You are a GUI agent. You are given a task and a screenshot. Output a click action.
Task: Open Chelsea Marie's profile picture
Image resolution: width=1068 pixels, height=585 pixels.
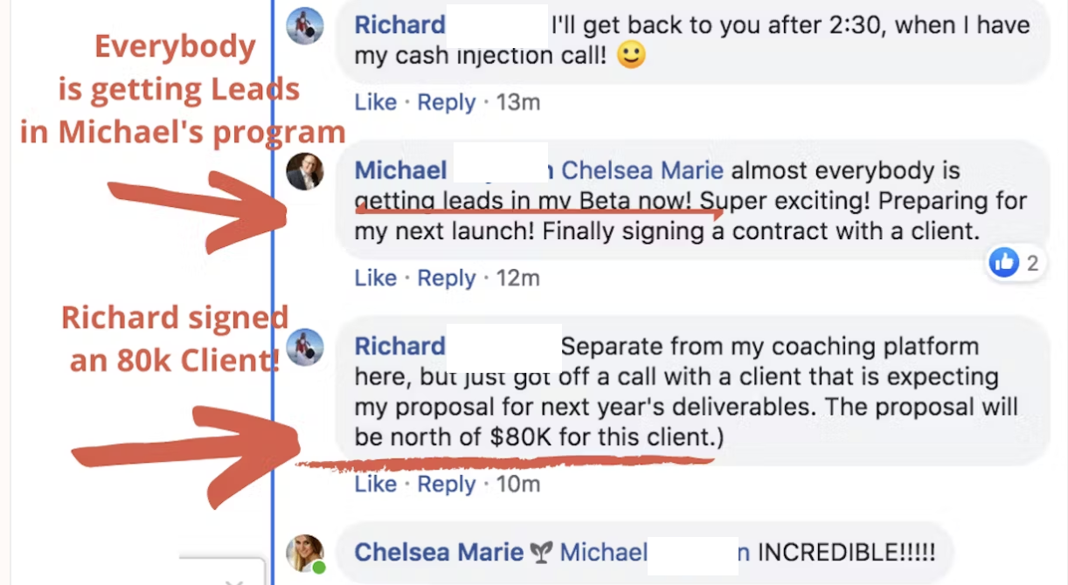tap(305, 553)
